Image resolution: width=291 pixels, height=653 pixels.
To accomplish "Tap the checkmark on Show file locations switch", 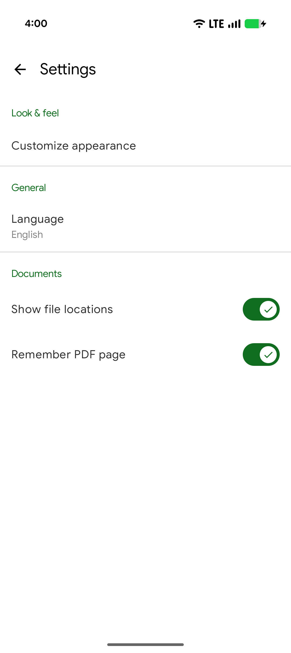I will 268,309.
